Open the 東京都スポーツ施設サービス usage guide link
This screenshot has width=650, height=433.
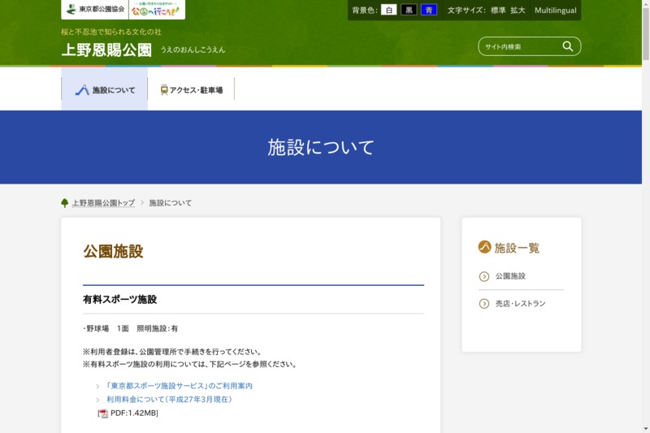click(x=179, y=386)
